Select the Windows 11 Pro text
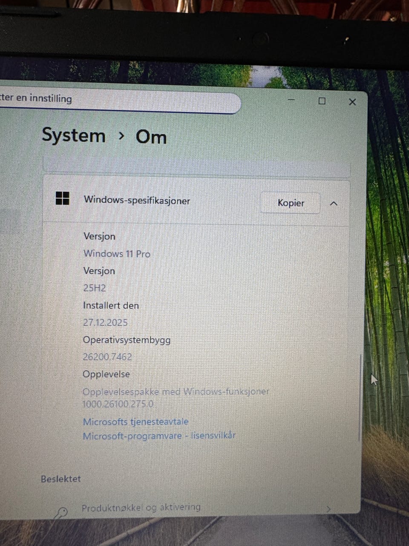The width and height of the screenshot is (409, 546). [x=117, y=253]
